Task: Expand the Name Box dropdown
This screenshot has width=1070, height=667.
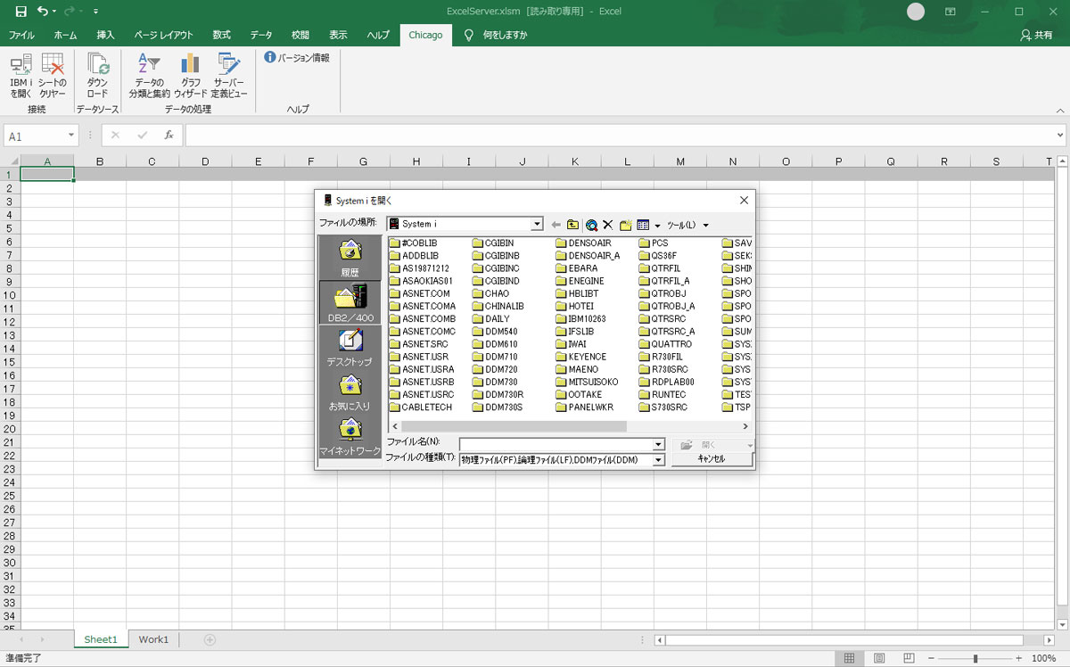Action: coord(71,136)
